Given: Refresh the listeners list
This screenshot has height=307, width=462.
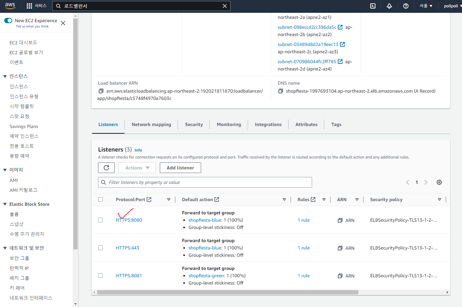Looking at the screenshot, I should 106,168.
